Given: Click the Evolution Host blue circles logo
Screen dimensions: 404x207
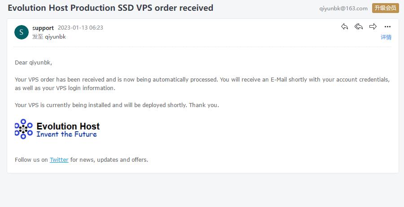Looking at the screenshot, I should (x=23, y=129).
